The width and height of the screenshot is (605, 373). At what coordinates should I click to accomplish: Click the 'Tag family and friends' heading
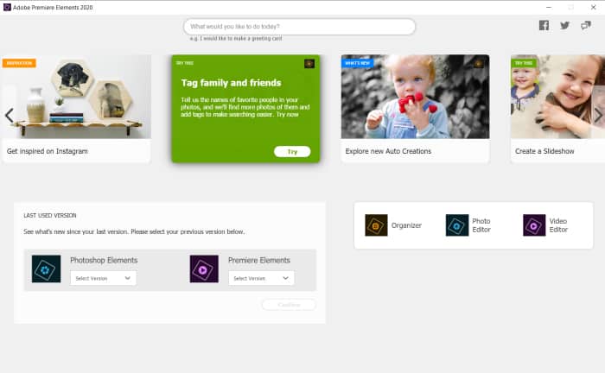click(231, 83)
